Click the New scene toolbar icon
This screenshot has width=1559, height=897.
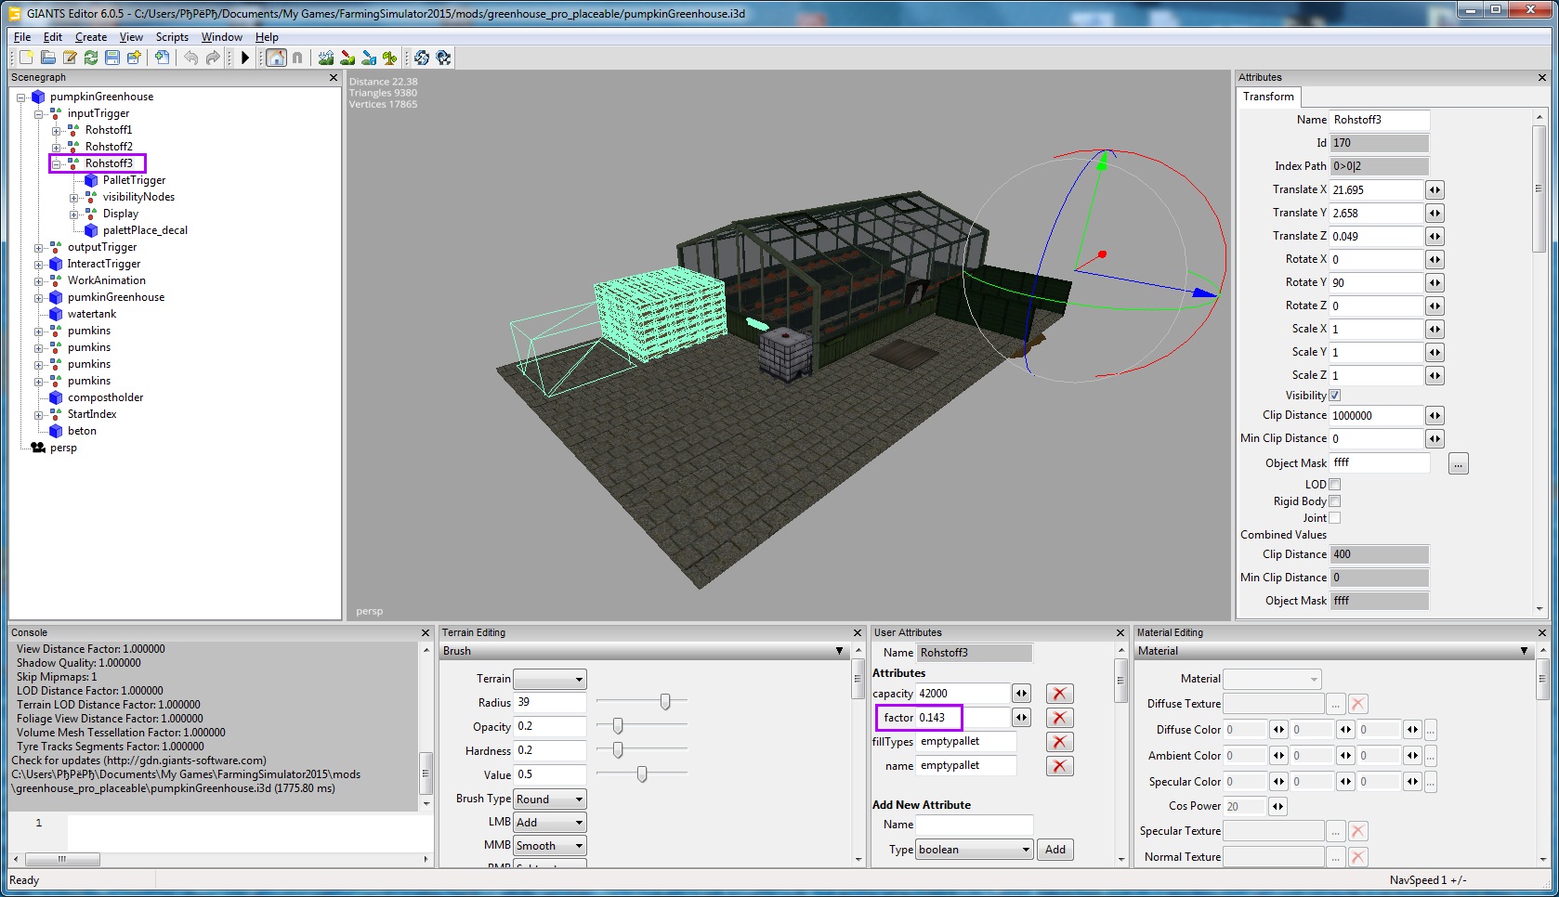(26, 58)
